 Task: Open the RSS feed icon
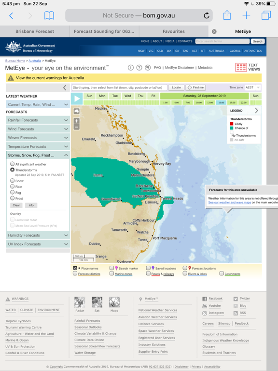pos(236,313)
